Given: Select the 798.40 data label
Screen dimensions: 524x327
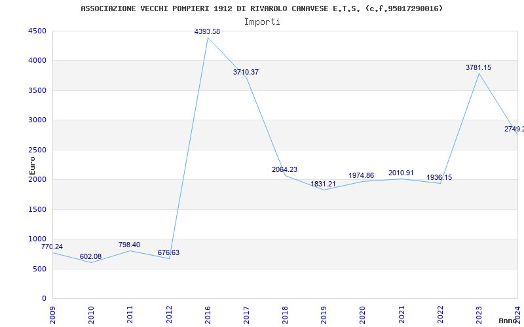Looking at the screenshot, I should point(129,245).
